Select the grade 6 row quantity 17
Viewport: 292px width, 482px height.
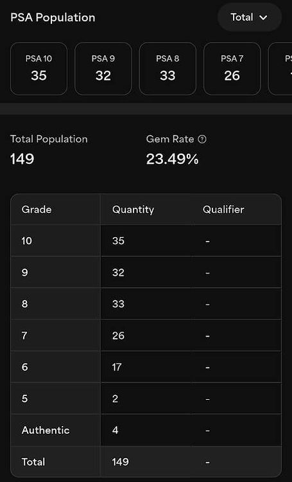[117, 367]
